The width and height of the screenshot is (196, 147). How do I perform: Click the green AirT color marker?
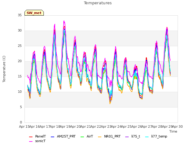click(82, 137)
